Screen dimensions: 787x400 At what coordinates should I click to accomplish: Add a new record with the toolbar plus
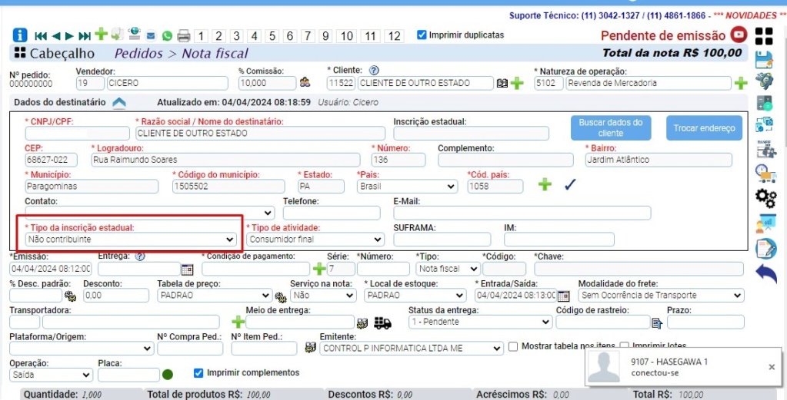[102, 35]
